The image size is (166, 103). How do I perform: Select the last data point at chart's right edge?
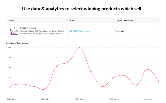click(x=159, y=81)
